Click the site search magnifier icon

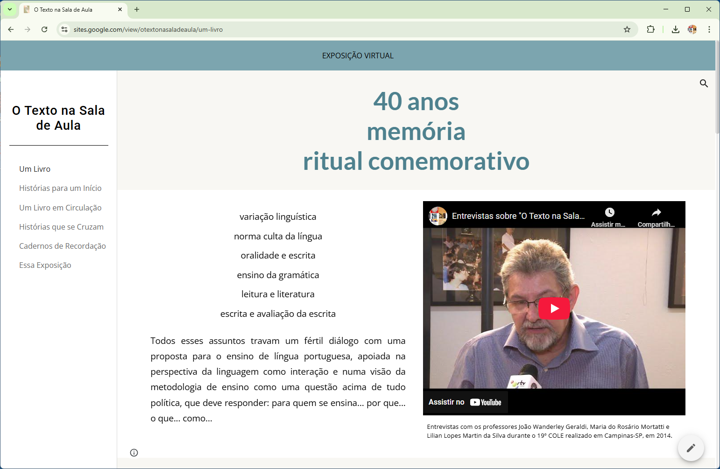click(x=704, y=84)
